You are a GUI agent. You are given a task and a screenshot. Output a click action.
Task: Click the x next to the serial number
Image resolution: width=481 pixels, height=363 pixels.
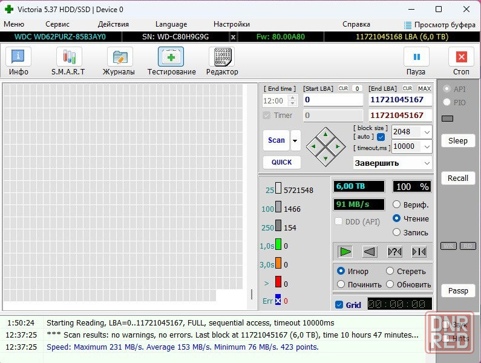point(233,37)
